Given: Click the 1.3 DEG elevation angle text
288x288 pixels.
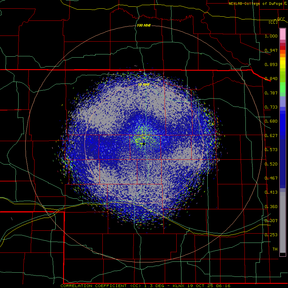Looking at the screenshot, I should (x=155, y=286).
